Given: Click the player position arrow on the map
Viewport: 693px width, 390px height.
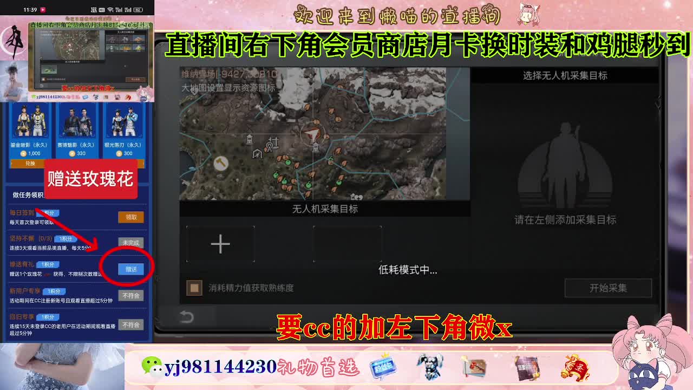Looking at the screenshot, I should coord(312,134).
